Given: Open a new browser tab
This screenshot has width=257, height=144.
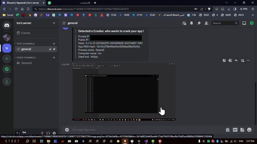Looking at the screenshot, I should tap(95, 3).
